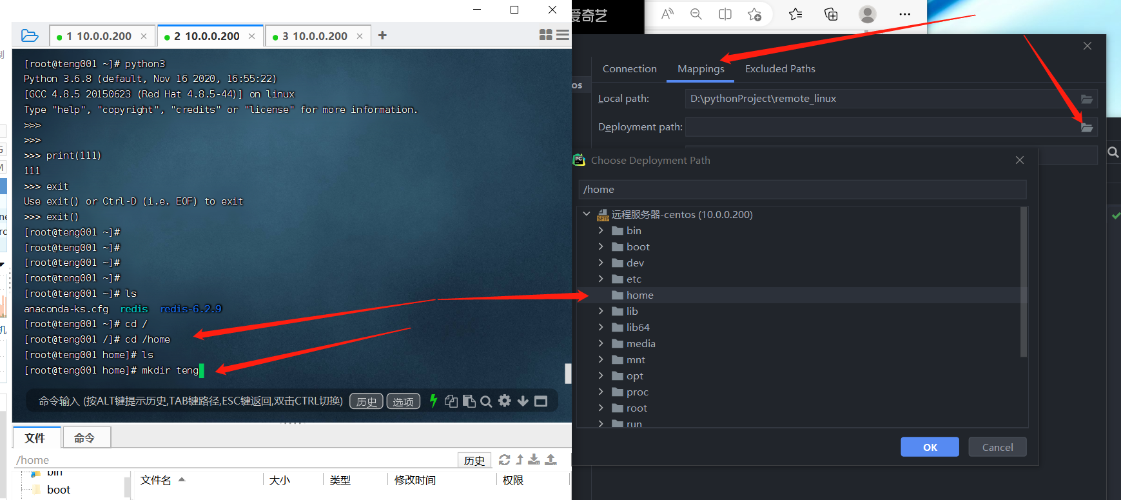Viewport: 1121px width, 500px height.
Task: Click the browser Read aloud icon
Action: coord(667,14)
